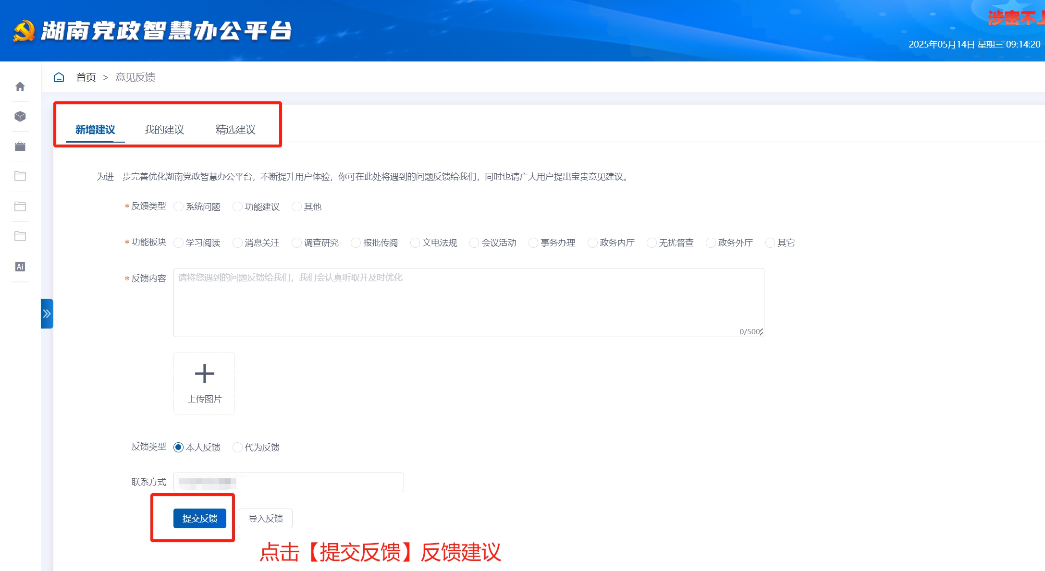Screen dimensions: 1045x571
Task: Click the briefcase icon in sidebar
Action: [x=20, y=146]
